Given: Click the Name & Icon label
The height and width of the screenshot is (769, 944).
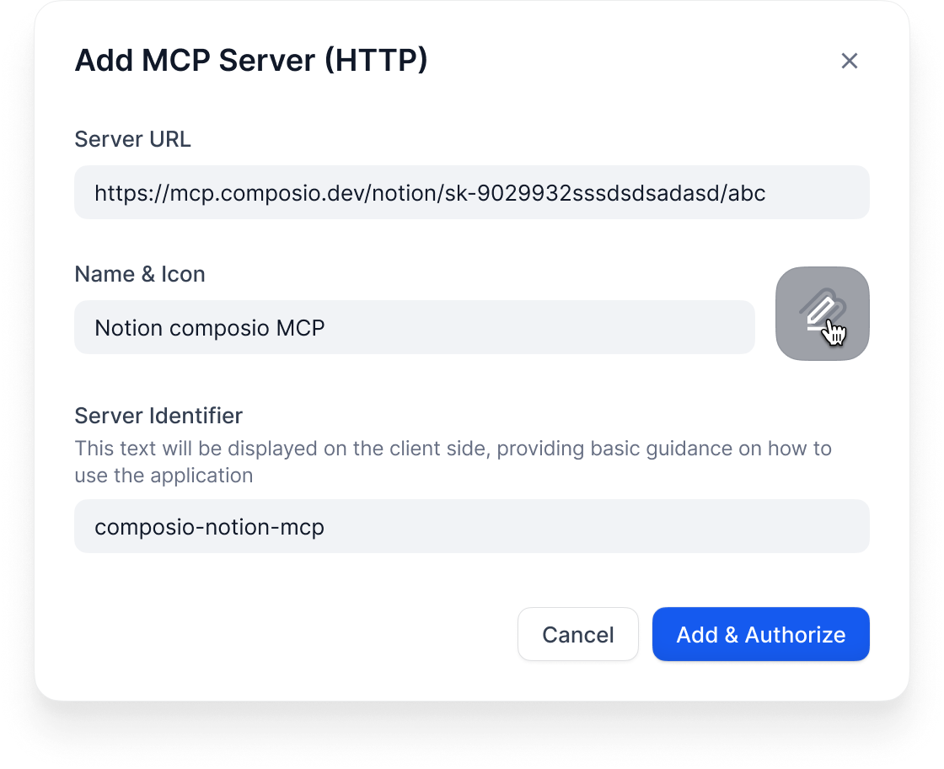Looking at the screenshot, I should (140, 273).
